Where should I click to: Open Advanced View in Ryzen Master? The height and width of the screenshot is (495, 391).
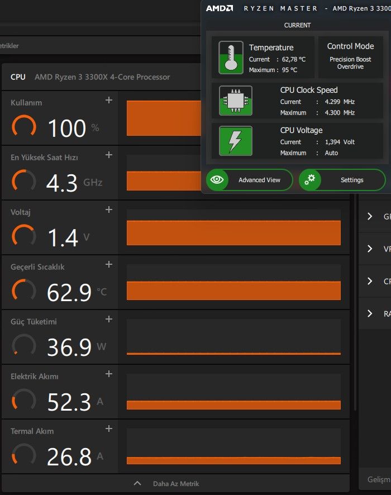(250, 180)
